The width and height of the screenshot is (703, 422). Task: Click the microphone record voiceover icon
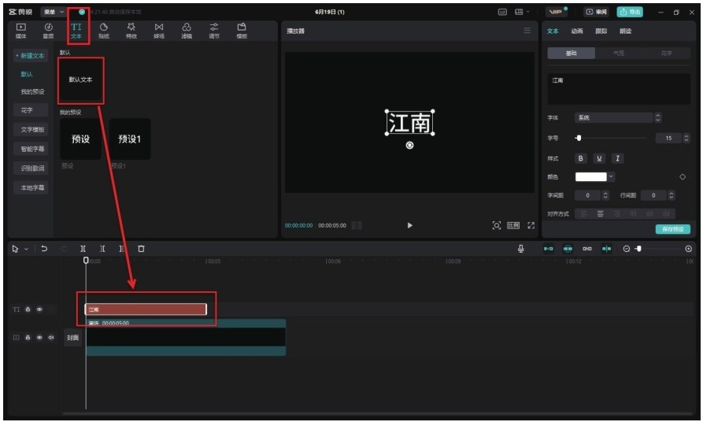pos(520,249)
